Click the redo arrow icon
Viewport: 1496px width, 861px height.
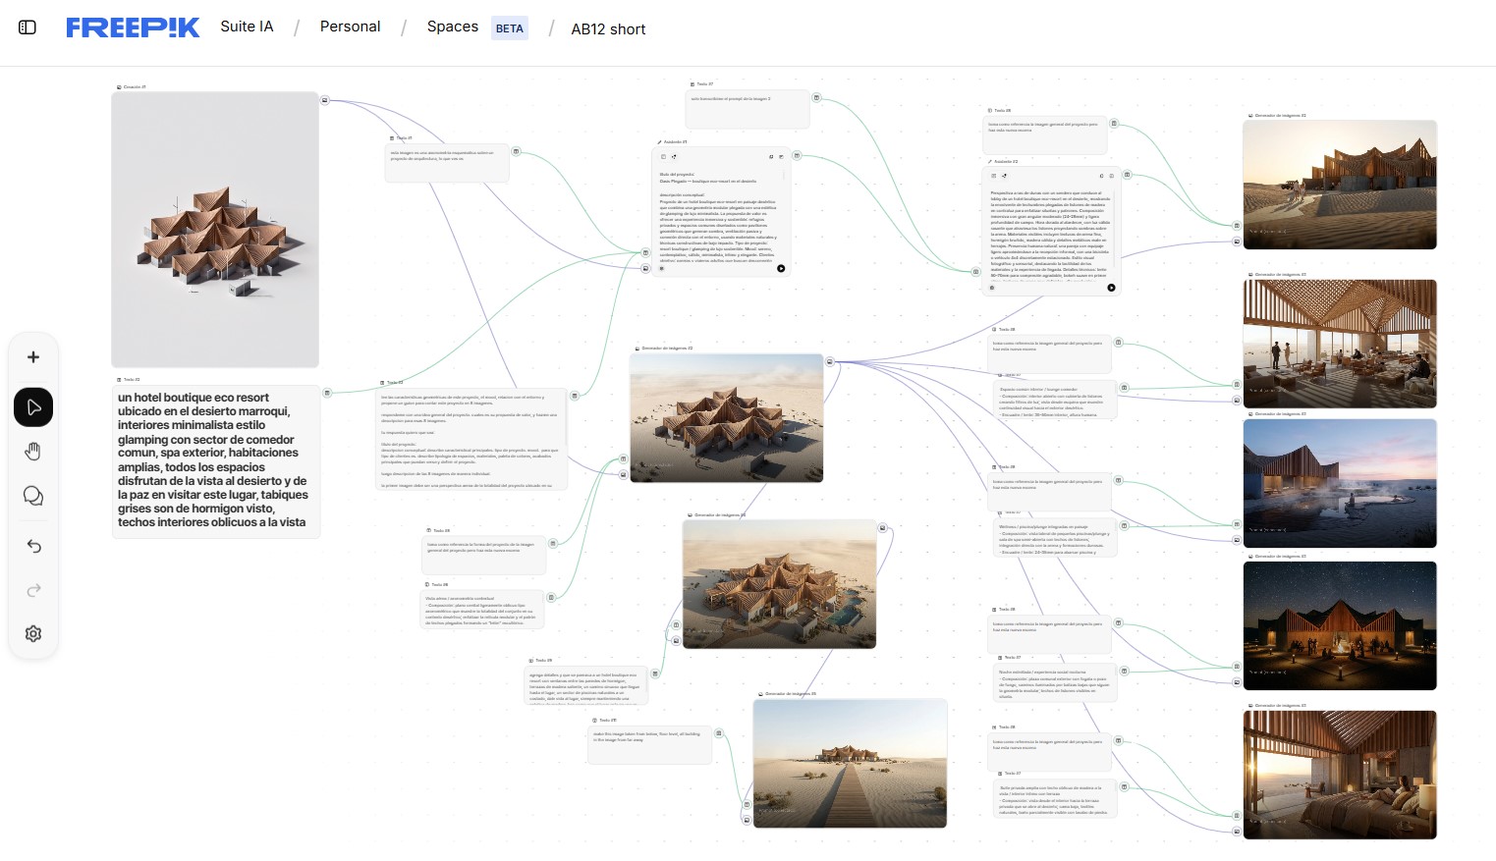[33, 590]
